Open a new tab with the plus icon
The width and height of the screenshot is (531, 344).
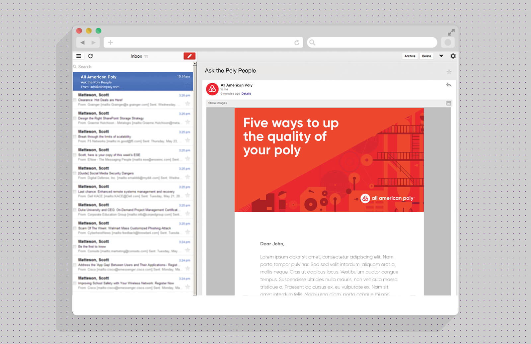[111, 43]
